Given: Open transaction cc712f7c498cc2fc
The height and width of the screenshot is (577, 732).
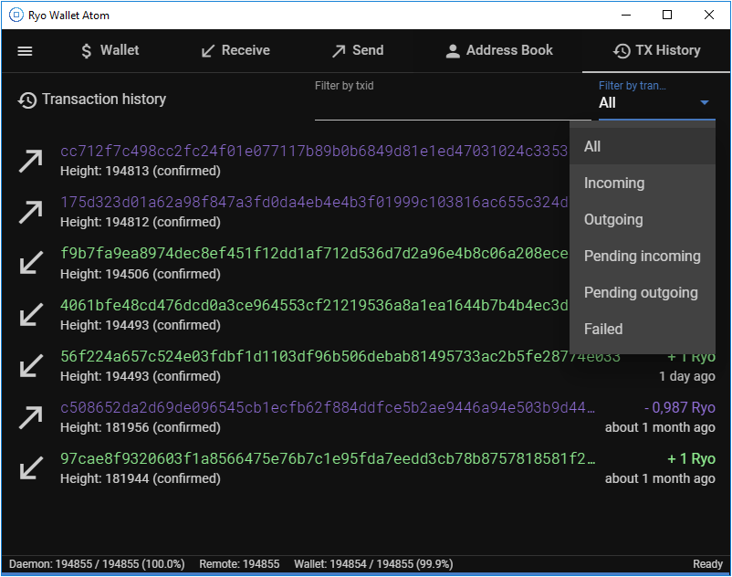Looking at the screenshot, I should click(x=314, y=151).
